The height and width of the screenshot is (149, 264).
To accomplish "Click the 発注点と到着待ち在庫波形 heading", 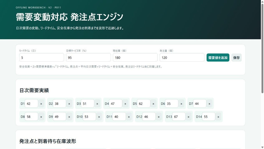I will coord(48,141).
